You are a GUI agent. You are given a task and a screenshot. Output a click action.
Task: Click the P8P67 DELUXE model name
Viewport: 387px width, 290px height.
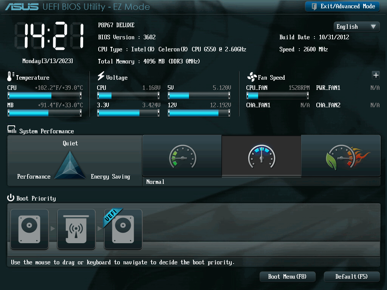[116, 25]
